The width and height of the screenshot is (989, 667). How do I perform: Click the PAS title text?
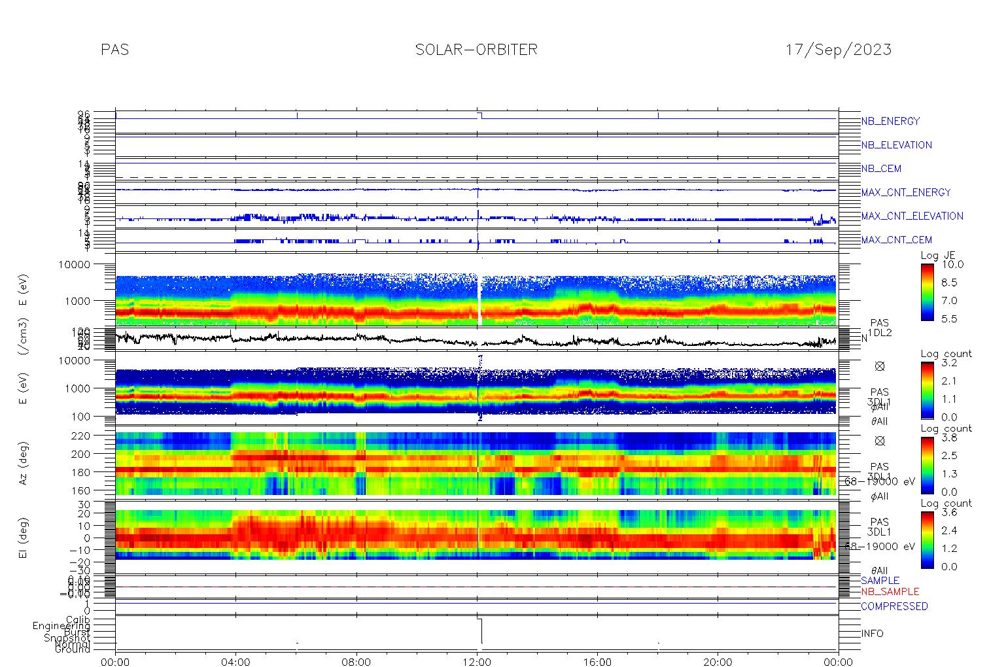tap(115, 50)
